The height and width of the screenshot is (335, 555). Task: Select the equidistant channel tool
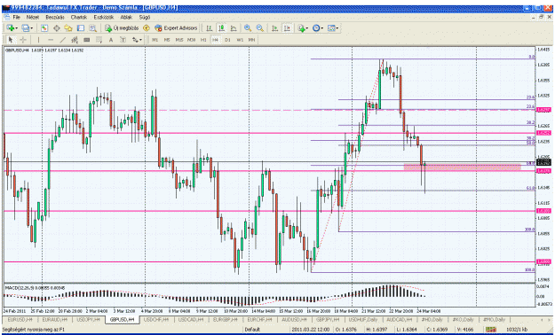75,40
